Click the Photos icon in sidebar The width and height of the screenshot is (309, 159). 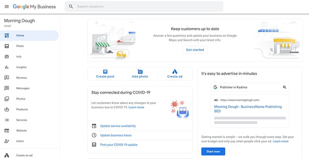point(7,99)
